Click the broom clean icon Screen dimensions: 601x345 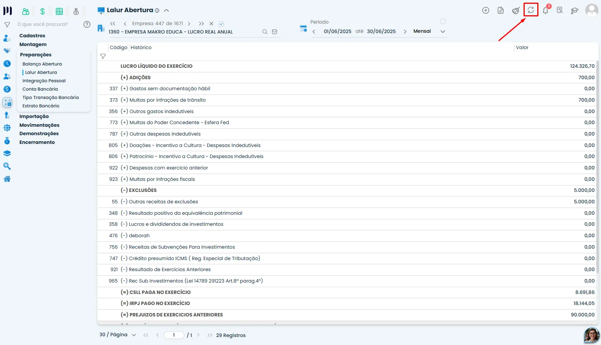tap(516, 11)
